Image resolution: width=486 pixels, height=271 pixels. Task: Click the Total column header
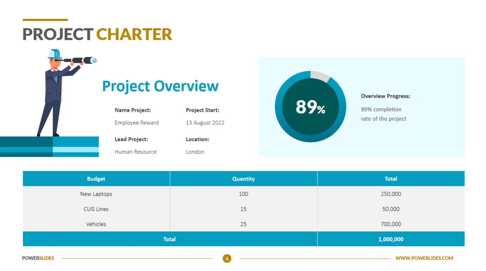pyautogui.click(x=391, y=179)
